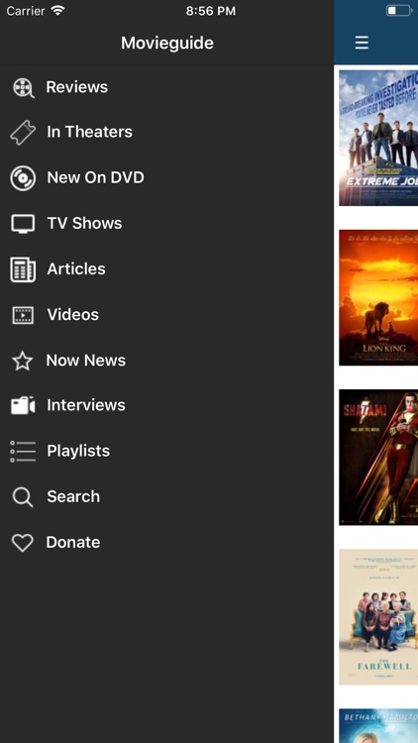
Task: Go to TV Shows
Action: coord(84,223)
